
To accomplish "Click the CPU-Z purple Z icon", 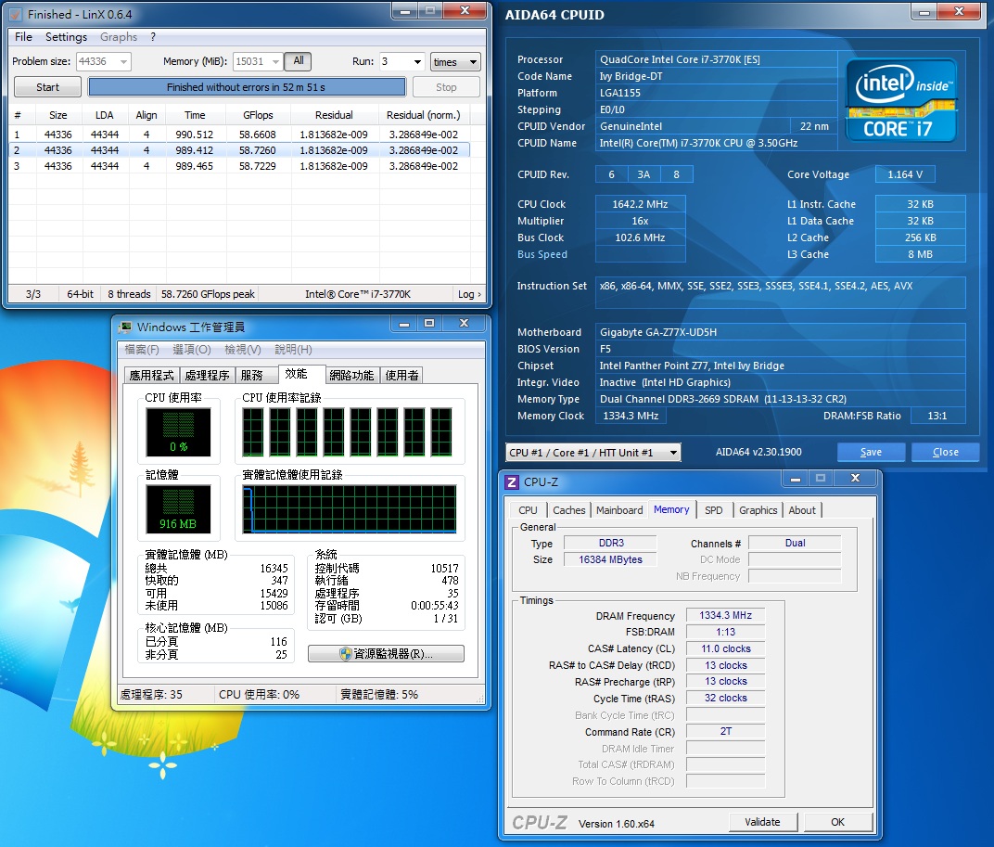I will click(511, 482).
